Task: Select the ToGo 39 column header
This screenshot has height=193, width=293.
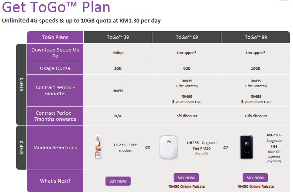Action: point(118,37)
